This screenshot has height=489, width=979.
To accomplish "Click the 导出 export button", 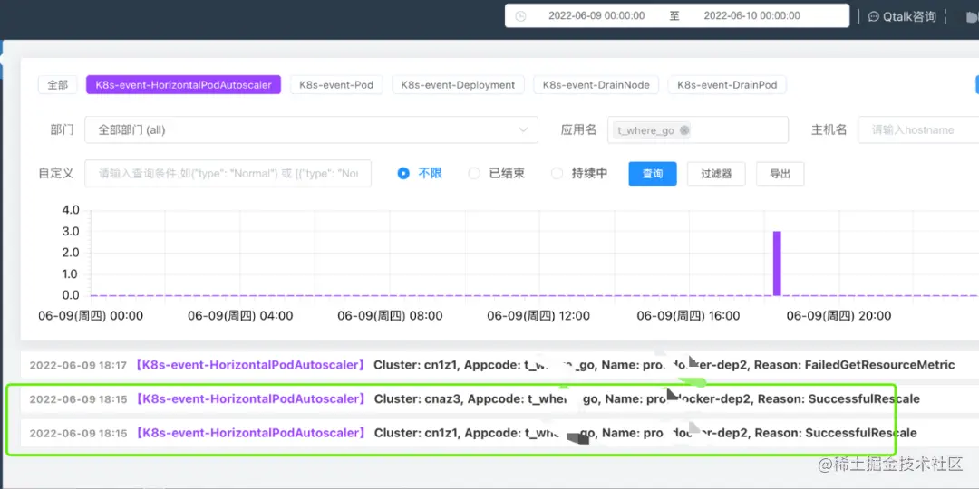I will (780, 174).
